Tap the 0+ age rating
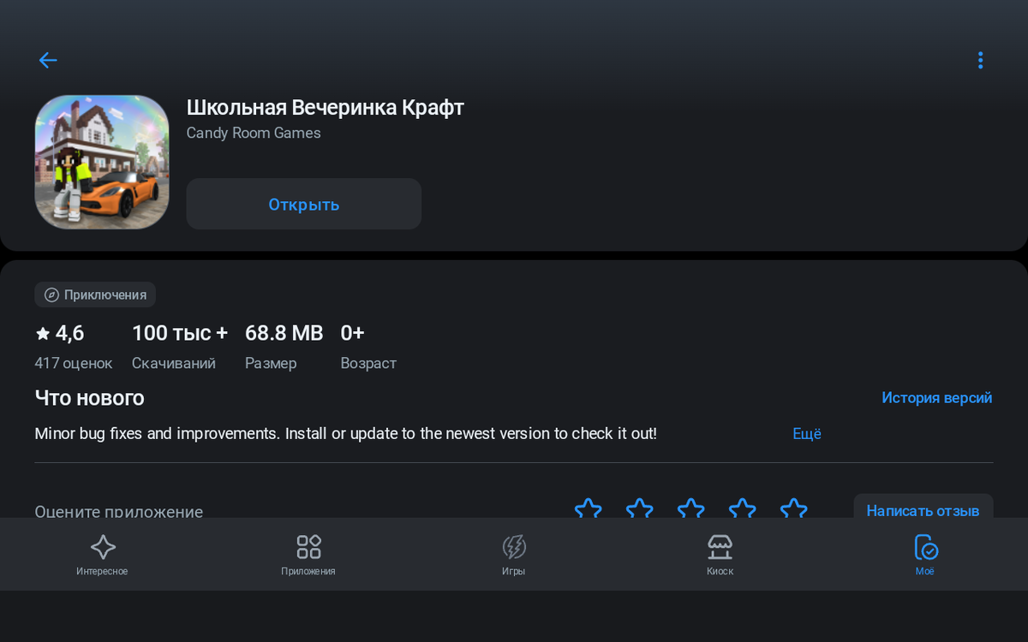Viewport: 1028px width, 642px height. 353,333
